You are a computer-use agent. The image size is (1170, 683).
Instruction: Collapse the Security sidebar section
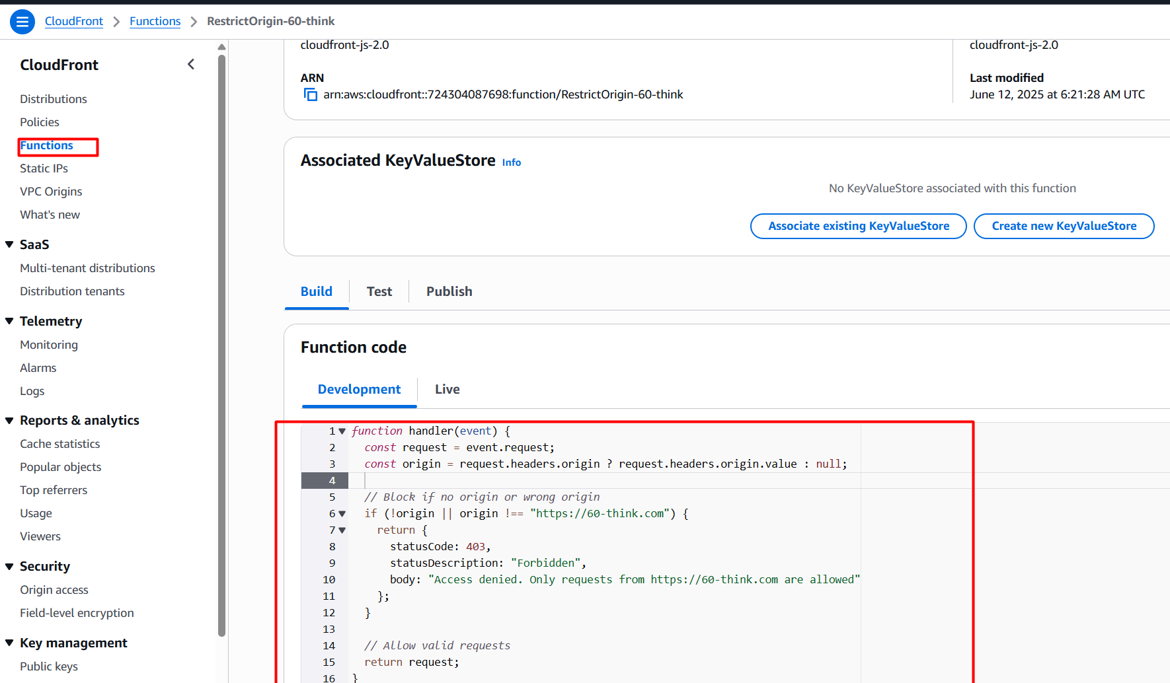(9, 566)
